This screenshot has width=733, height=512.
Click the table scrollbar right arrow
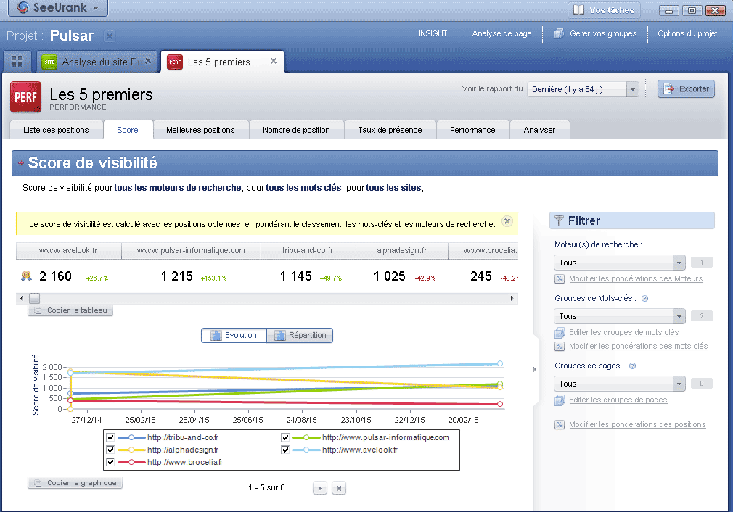pyautogui.click(x=512, y=298)
